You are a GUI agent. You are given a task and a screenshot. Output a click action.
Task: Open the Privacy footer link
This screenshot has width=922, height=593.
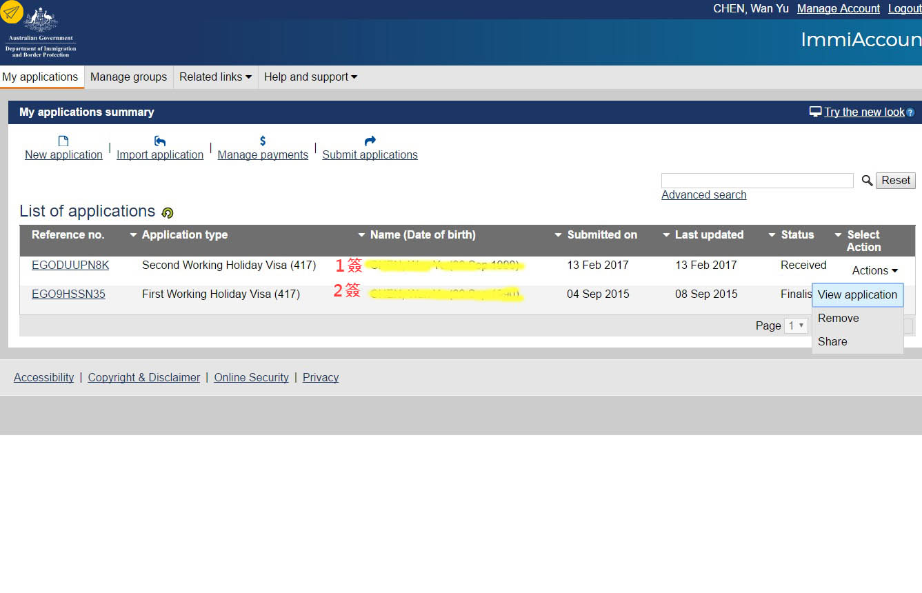pos(321,377)
